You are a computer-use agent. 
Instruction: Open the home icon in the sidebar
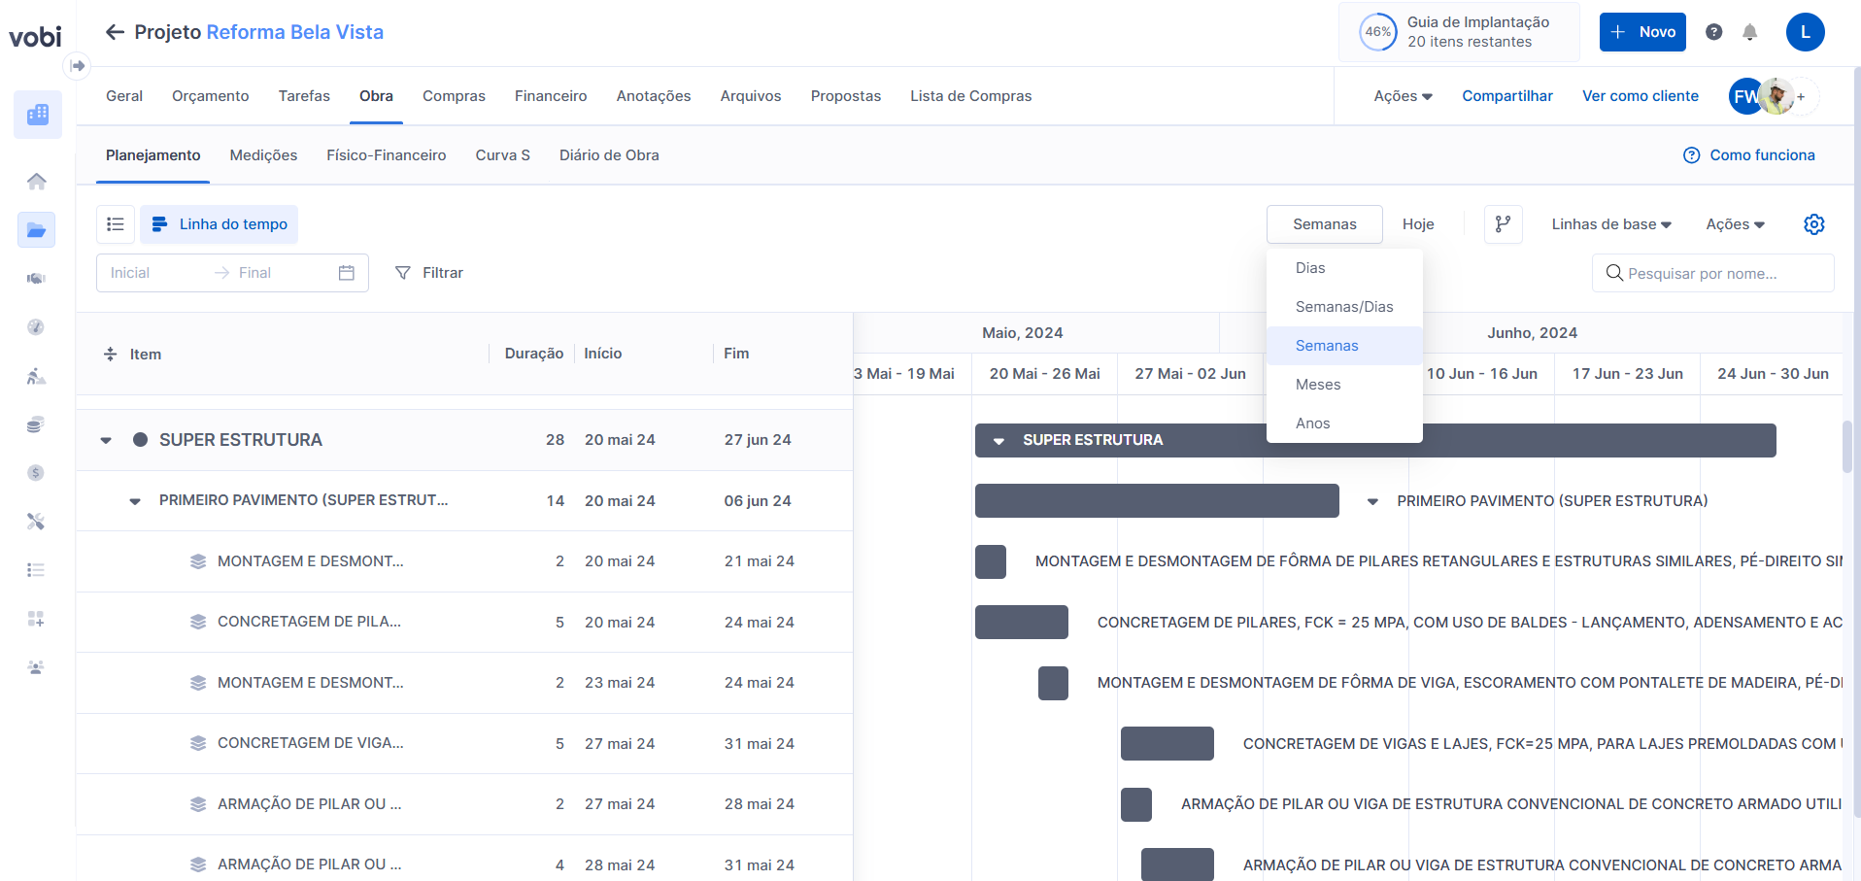[x=37, y=182]
